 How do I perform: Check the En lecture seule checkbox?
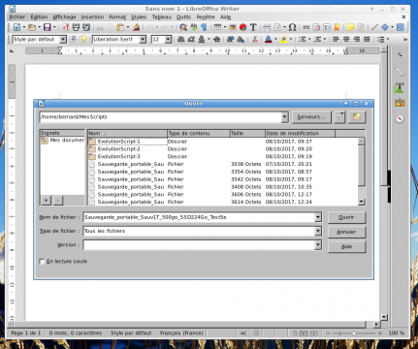42,261
